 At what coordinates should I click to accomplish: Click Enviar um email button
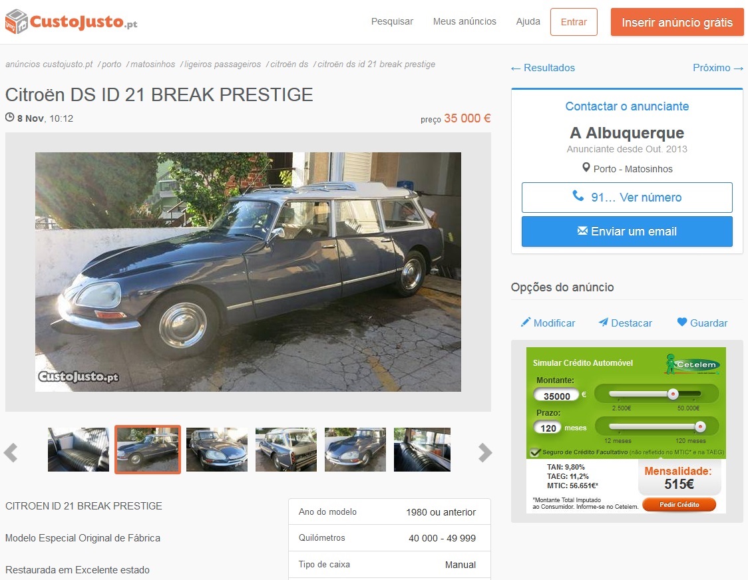[627, 231]
